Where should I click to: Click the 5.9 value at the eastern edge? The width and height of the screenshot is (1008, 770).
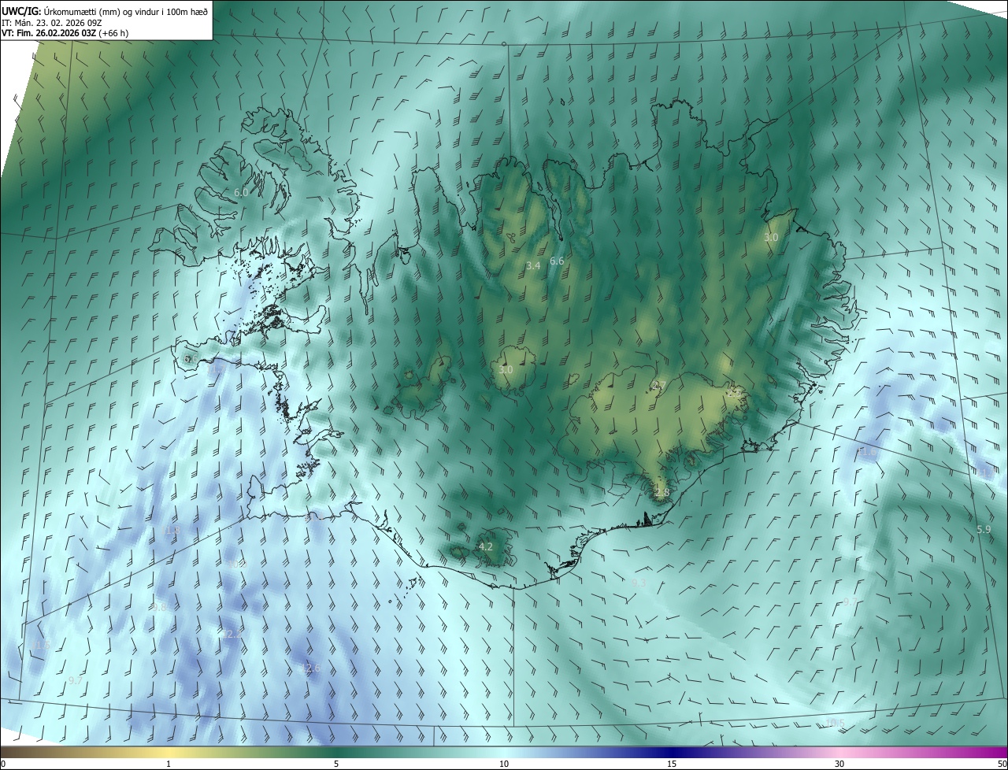point(984,529)
